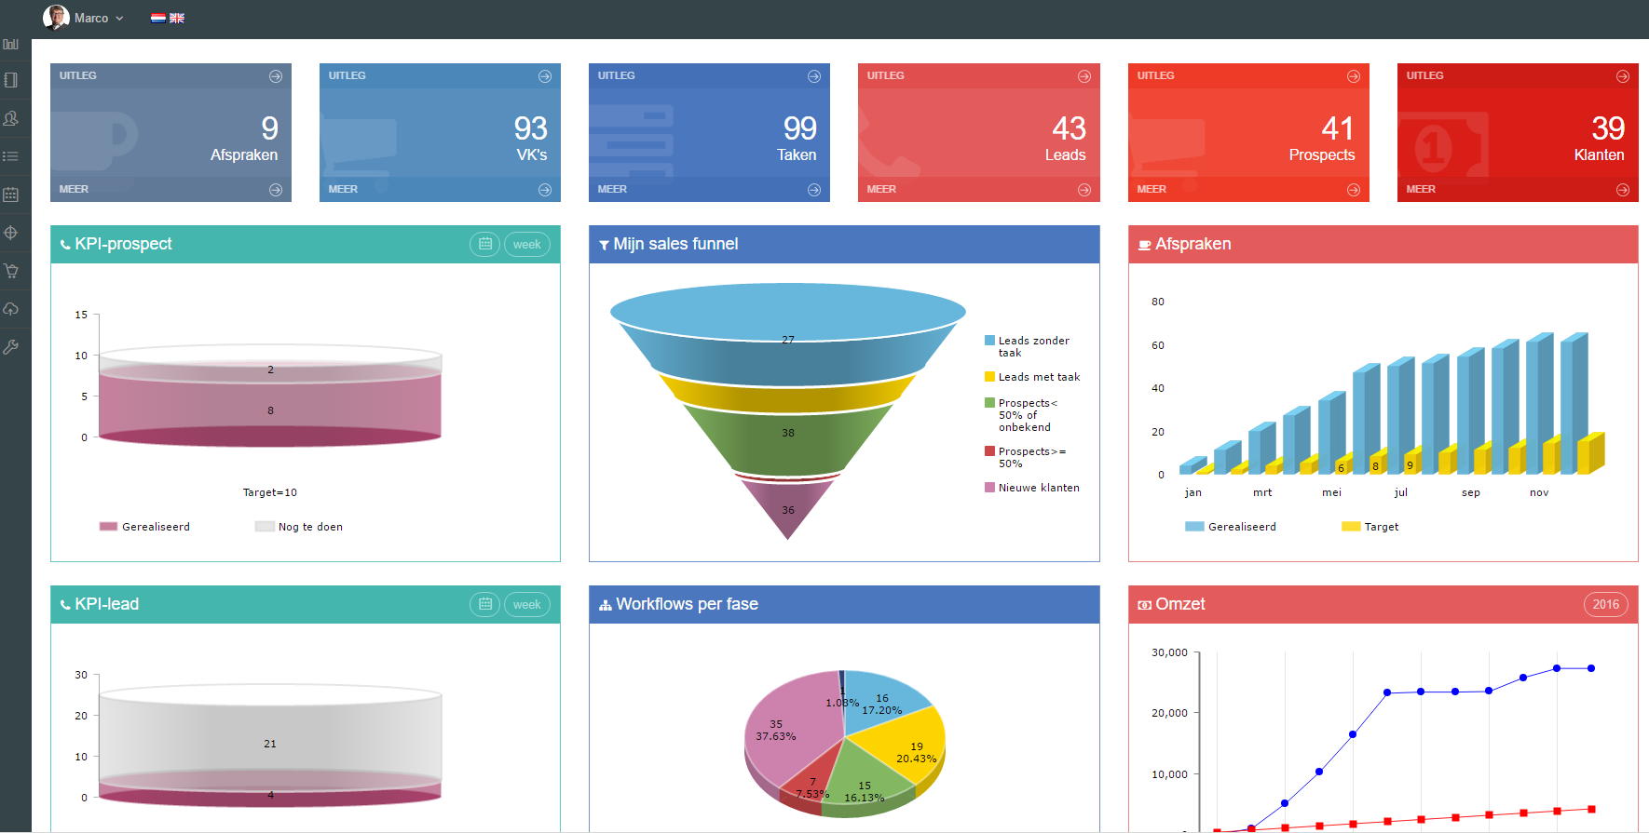Switch language to Dutch flag
The width and height of the screenshot is (1649, 833).
coord(158,18)
